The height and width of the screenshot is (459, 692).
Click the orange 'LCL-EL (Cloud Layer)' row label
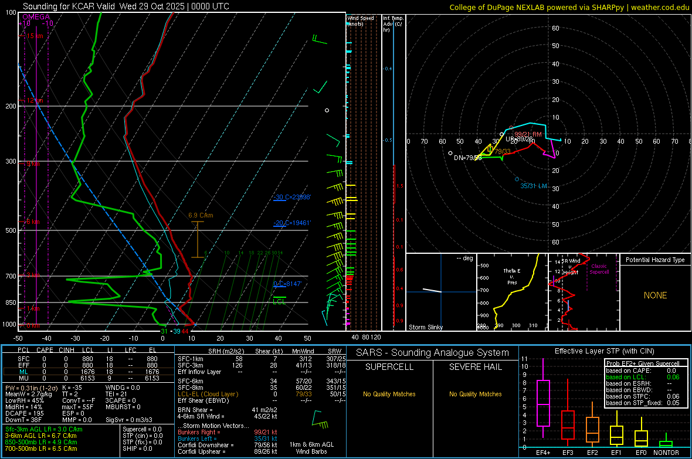208,394
